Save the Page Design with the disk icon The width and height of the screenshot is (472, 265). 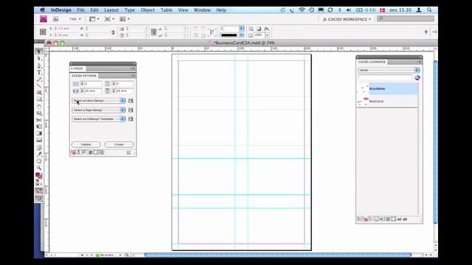[131, 110]
